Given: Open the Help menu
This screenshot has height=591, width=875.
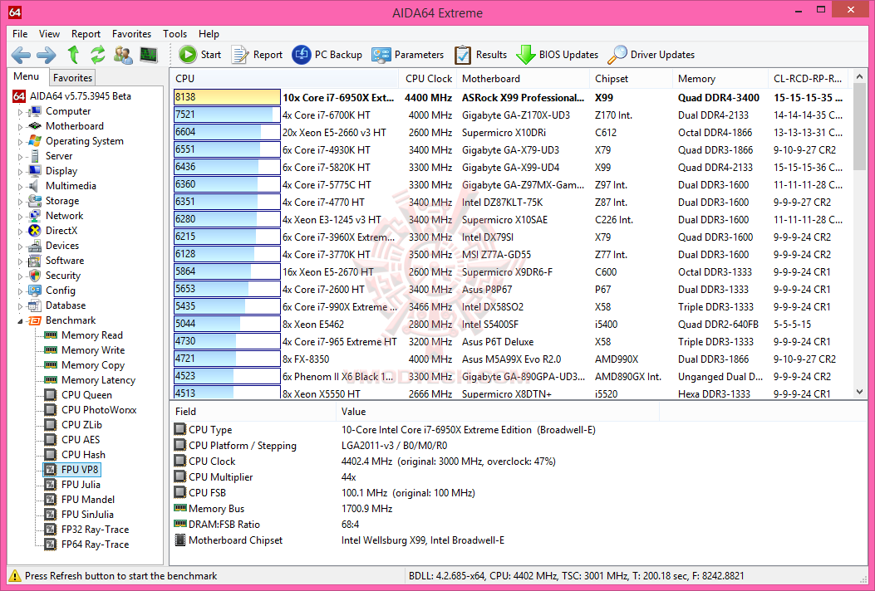Looking at the screenshot, I should coord(209,34).
